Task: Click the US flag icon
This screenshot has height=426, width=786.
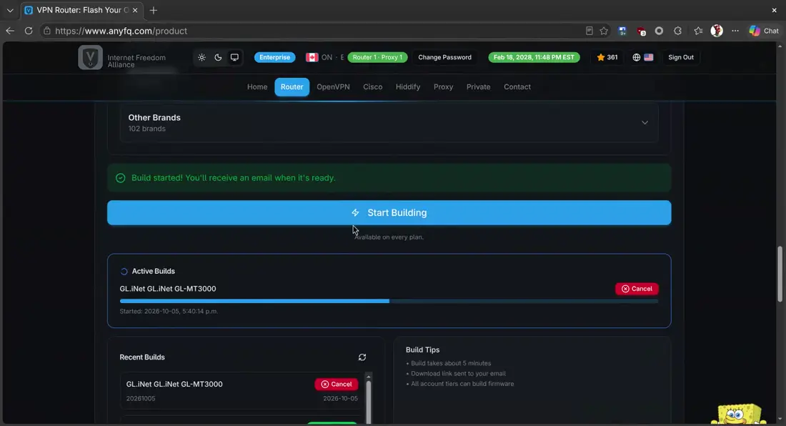Action: pos(649,57)
